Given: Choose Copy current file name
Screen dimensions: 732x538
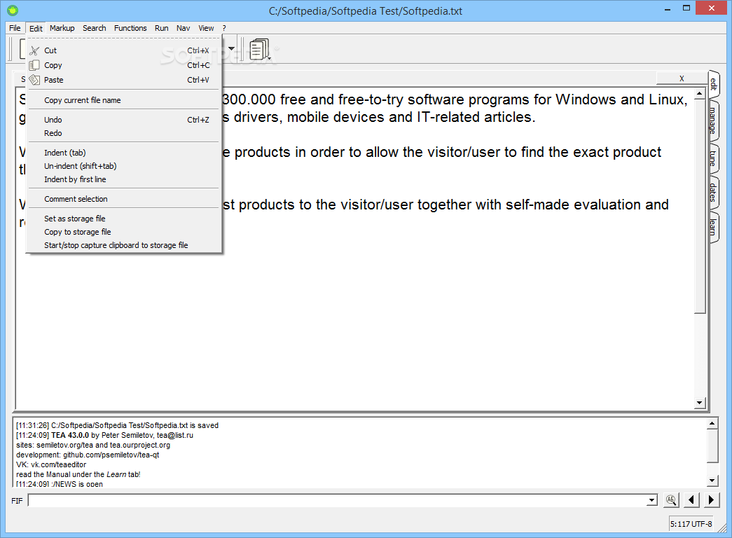Looking at the screenshot, I should tap(124, 100).
